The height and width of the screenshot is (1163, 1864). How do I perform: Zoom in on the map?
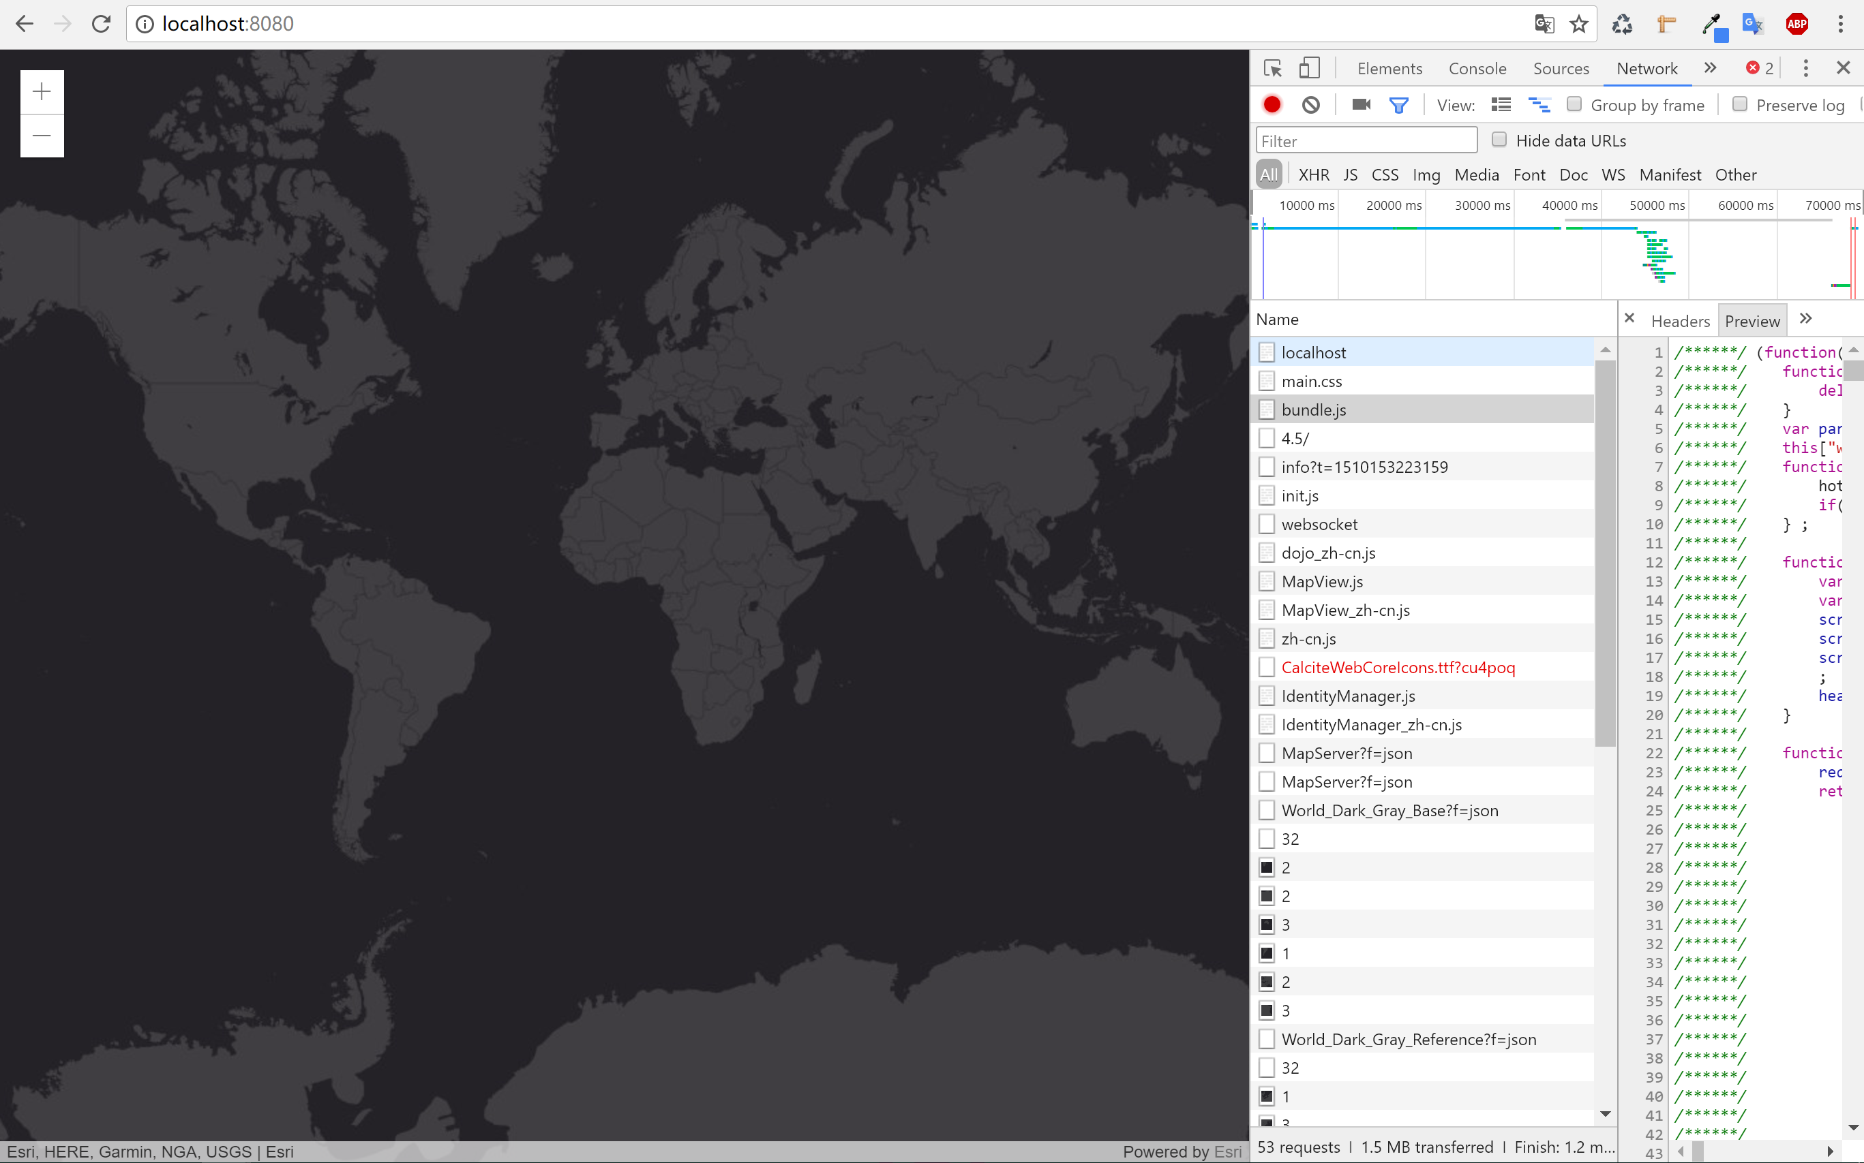pos(42,91)
